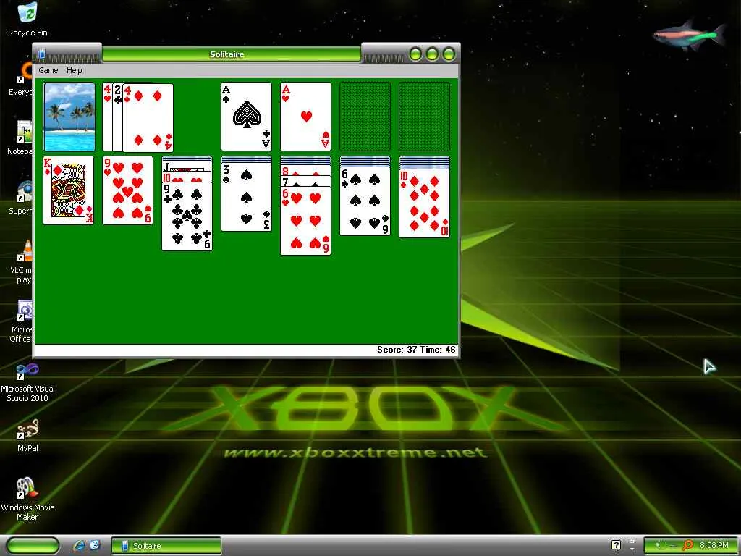Open the MyPal desktop shortcut
Image resolution: width=741 pixels, height=556 pixels.
[x=27, y=435]
